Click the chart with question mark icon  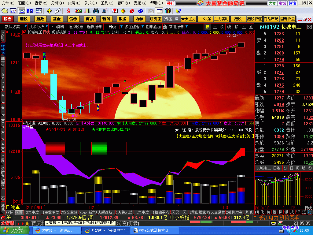click(115, 11)
